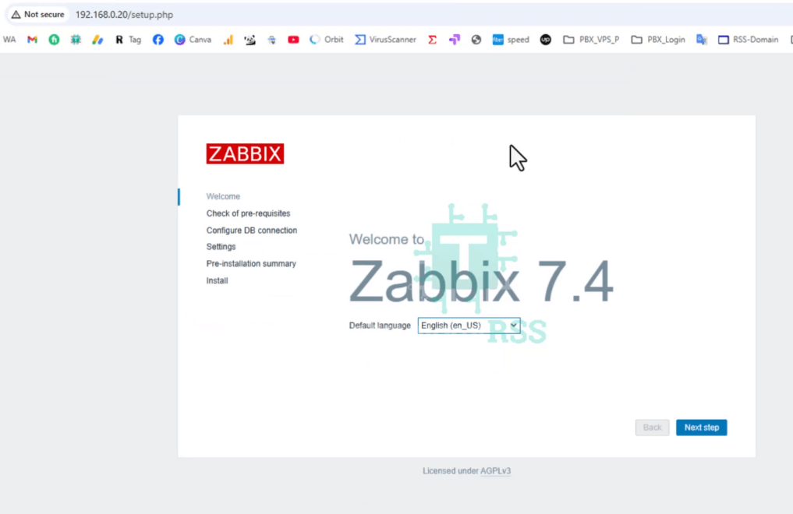Open the PBX_Login bookmark folder
The image size is (793, 514).
tap(658, 40)
